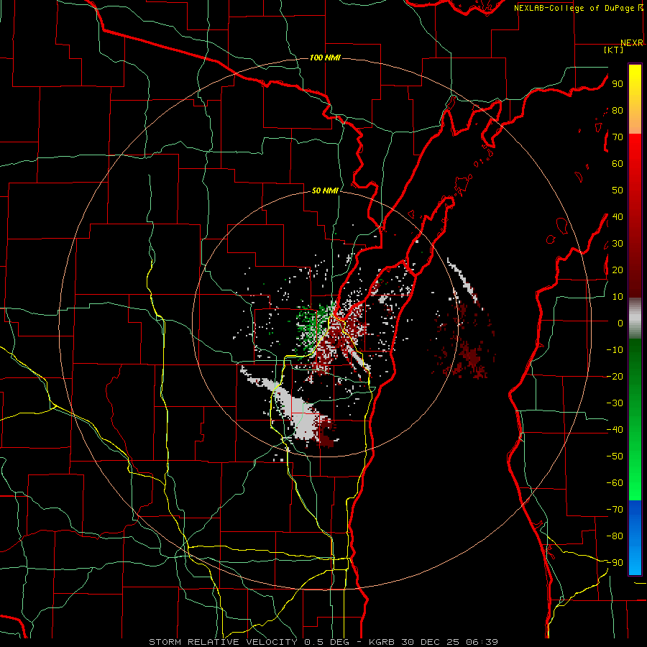Click the "90" value on the velocity scale
This screenshot has width=647, height=647.
pyautogui.click(x=618, y=84)
